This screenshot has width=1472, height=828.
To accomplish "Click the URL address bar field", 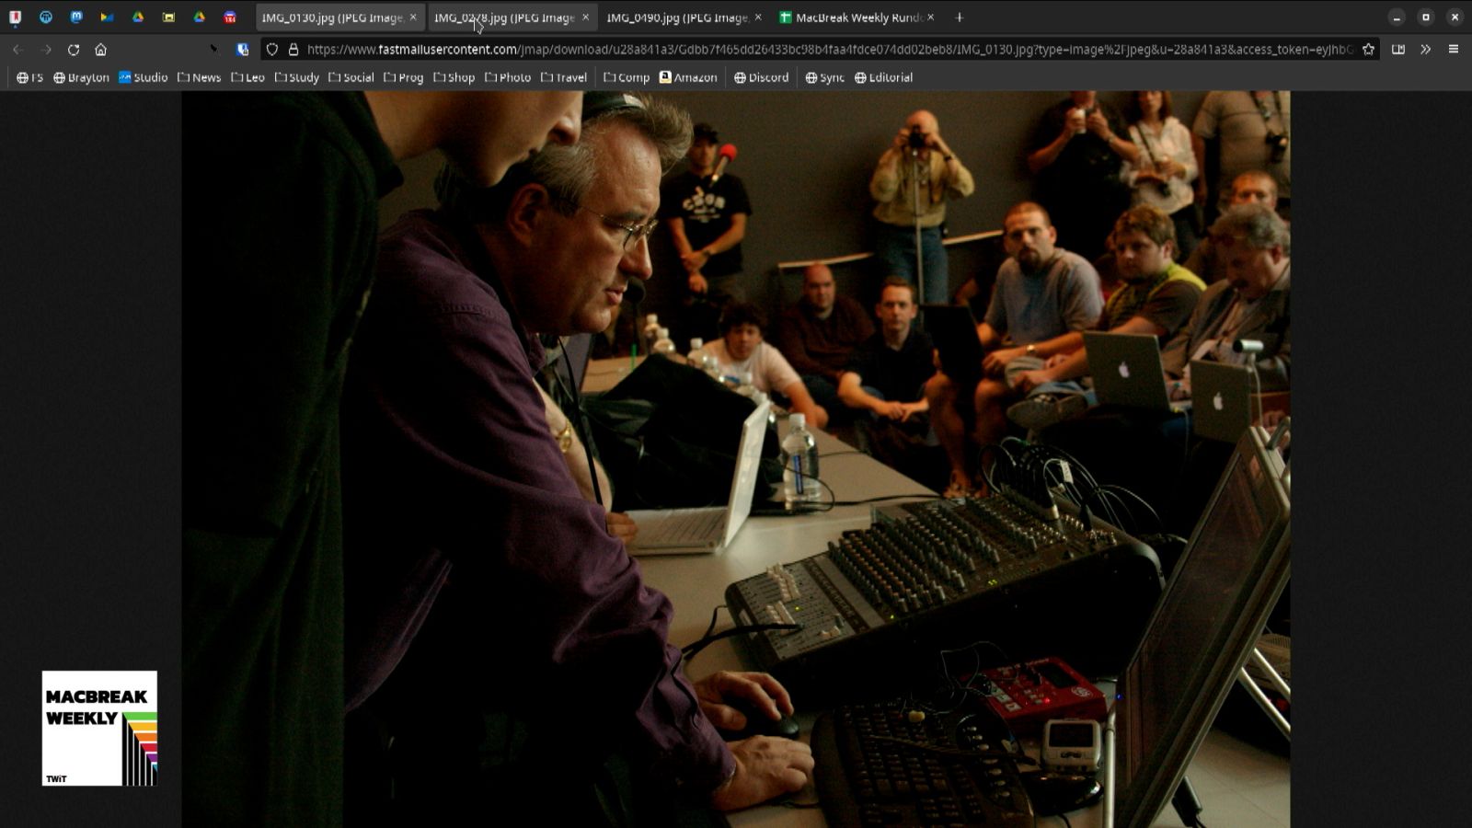I will (828, 50).
